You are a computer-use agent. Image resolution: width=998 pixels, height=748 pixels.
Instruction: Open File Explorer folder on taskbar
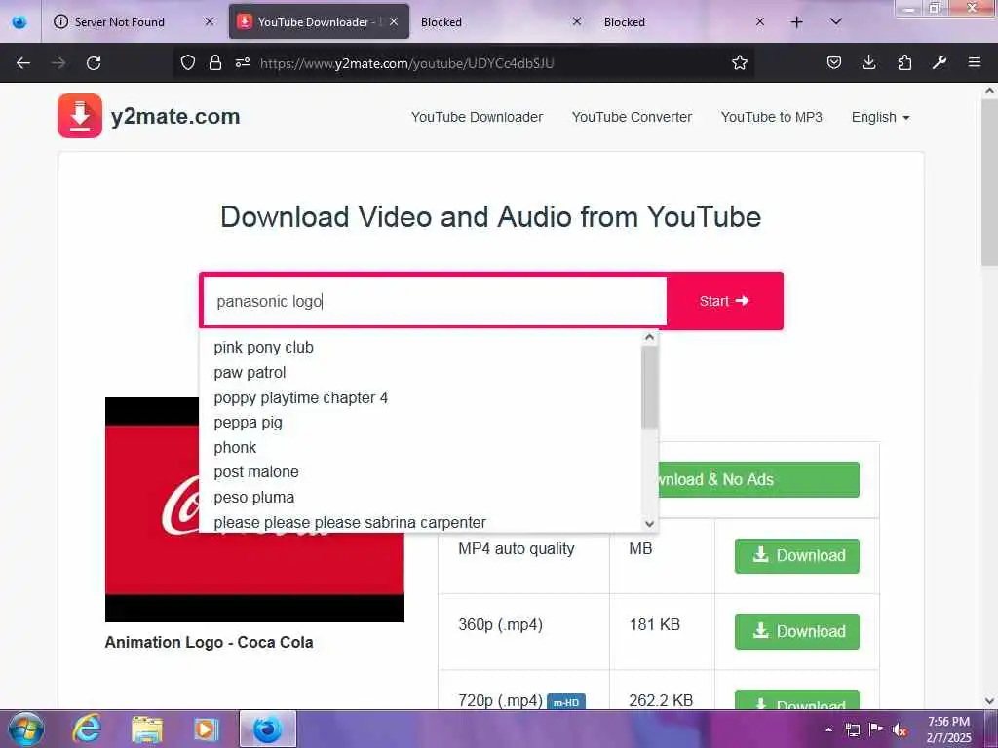click(x=147, y=729)
